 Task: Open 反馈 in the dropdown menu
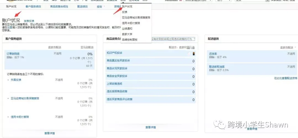click(x=125, y=12)
